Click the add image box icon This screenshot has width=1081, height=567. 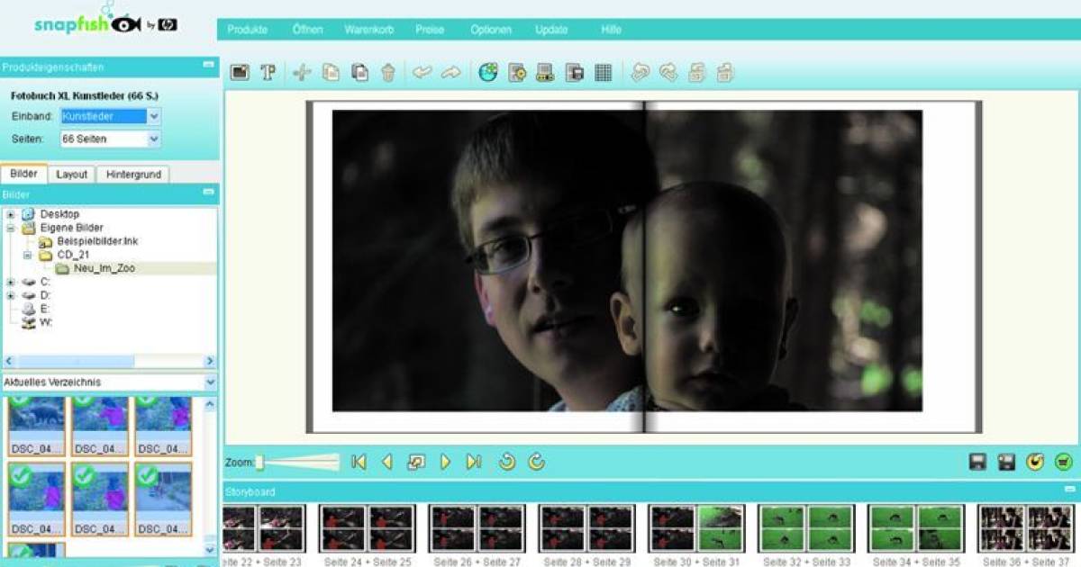click(240, 73)
